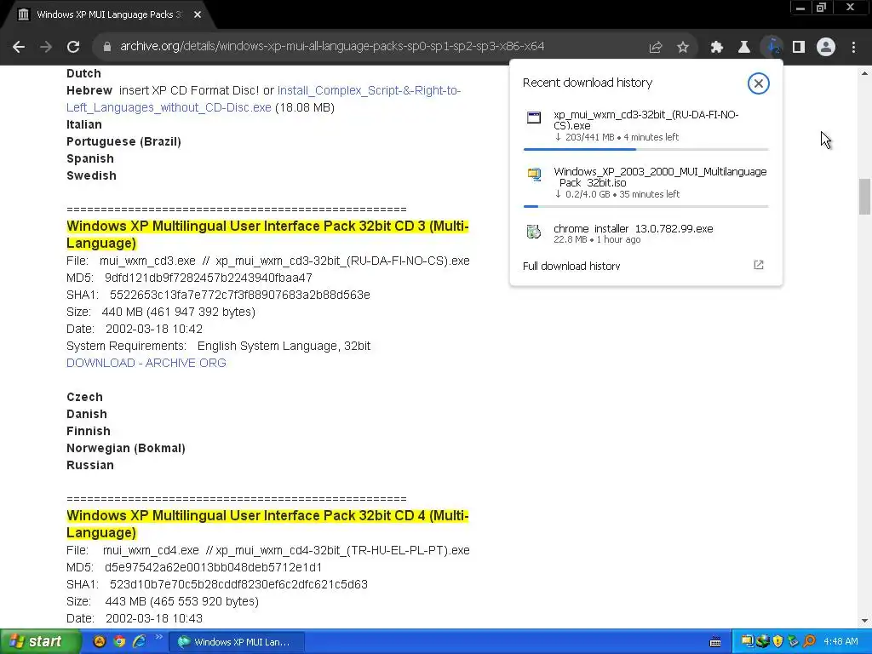
Task: Open Full download history
Action: (571, 266)
